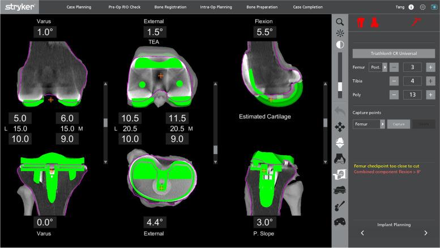Go to next step with right chevron
This screenshot has height=248, width=440.
click(426, 233)
